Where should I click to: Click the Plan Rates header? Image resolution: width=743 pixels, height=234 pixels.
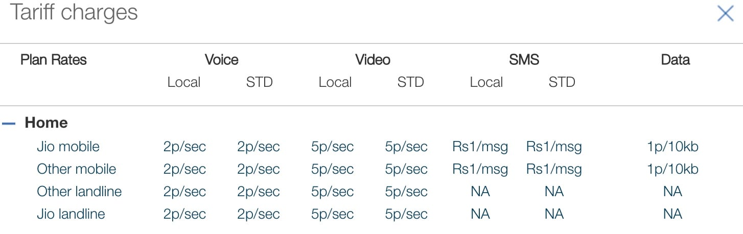(x=54, y=60)
